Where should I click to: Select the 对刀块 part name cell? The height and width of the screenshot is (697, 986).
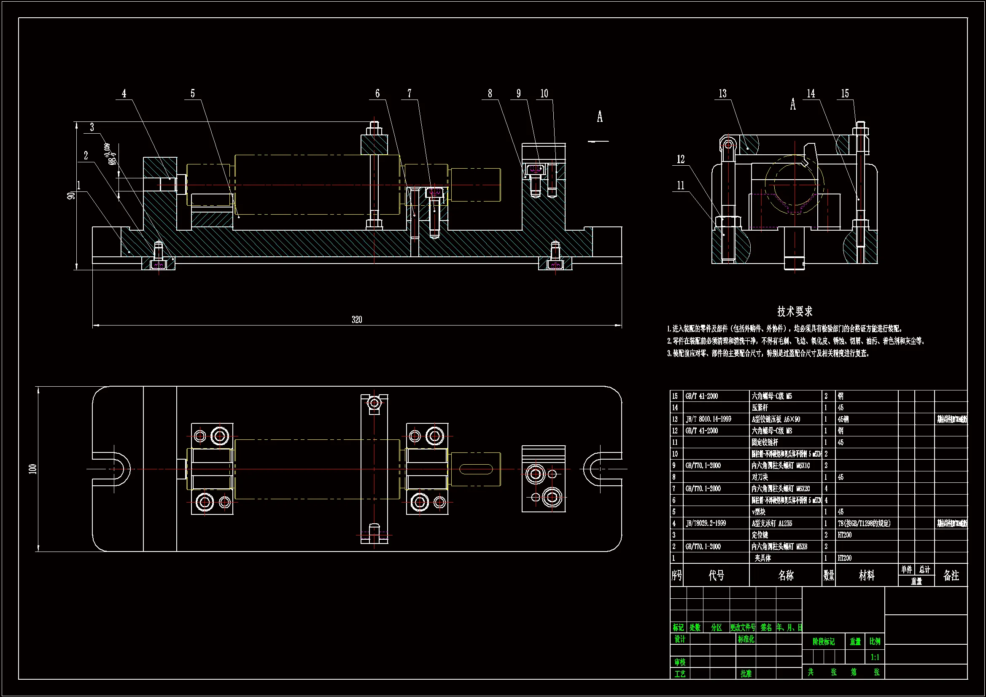pos(760,477)
